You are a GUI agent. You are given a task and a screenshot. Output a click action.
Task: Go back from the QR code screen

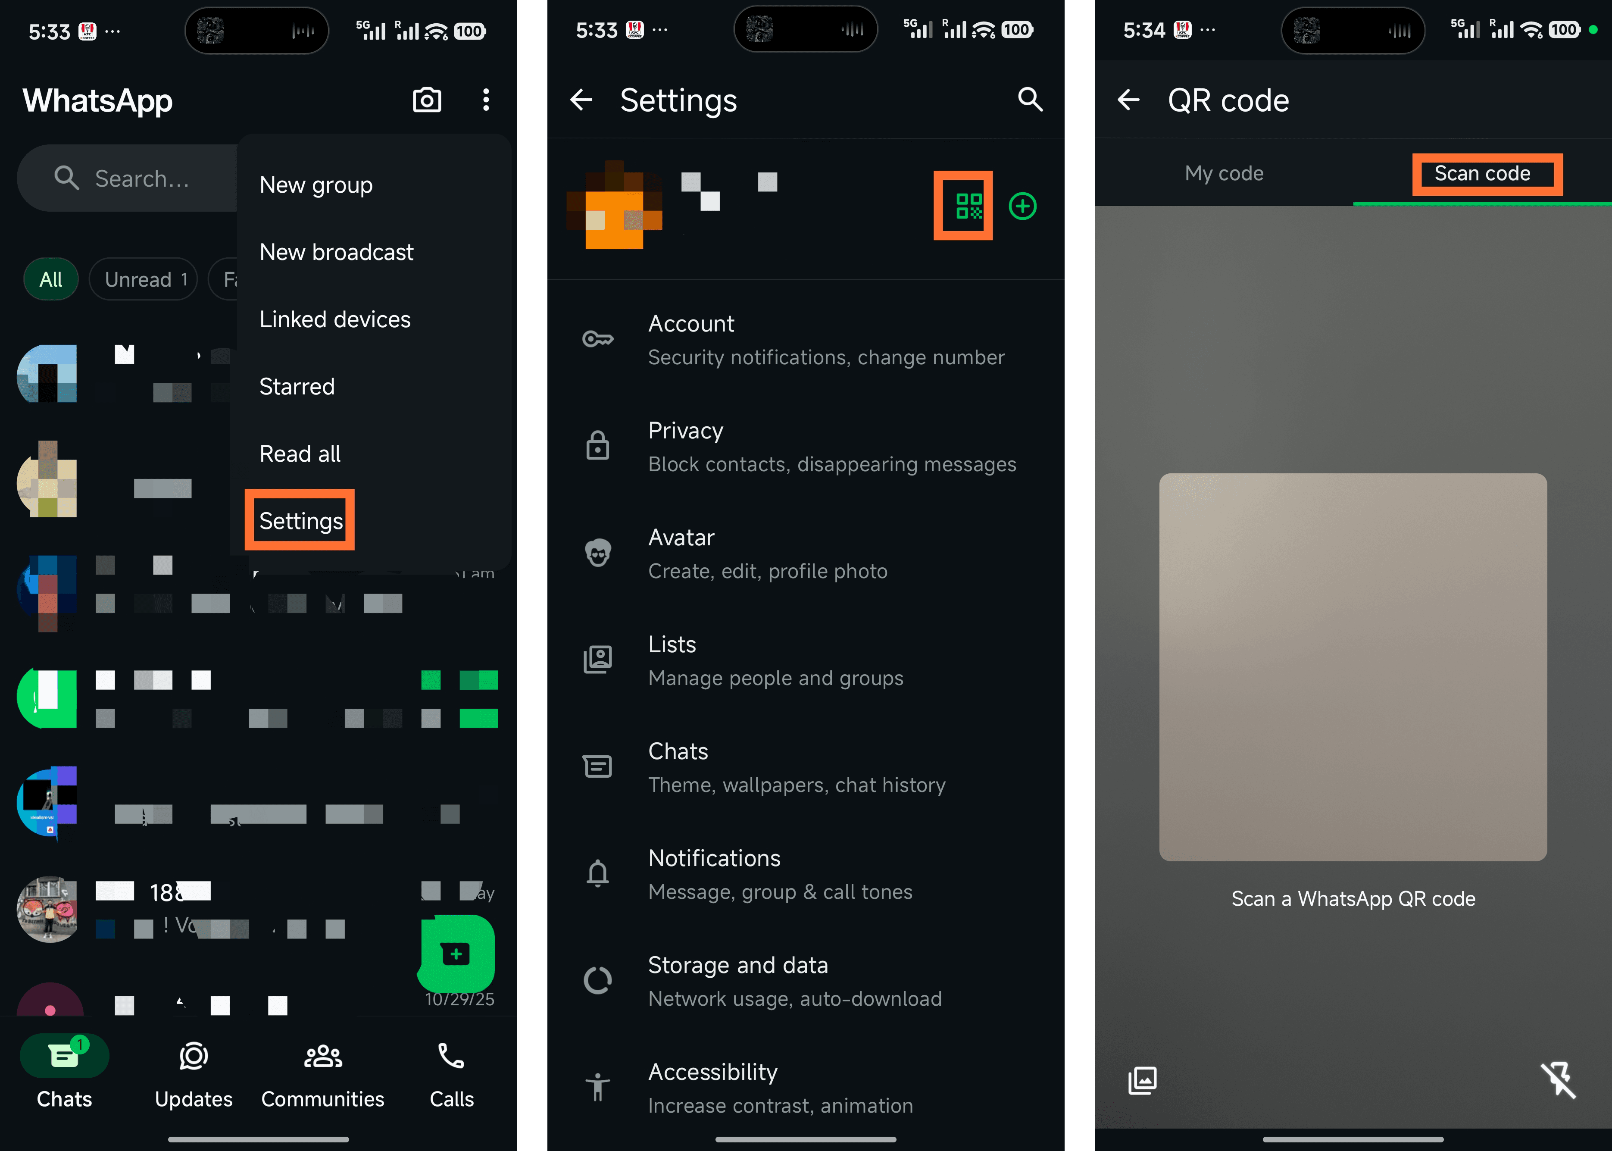[x=1129, y=100]
